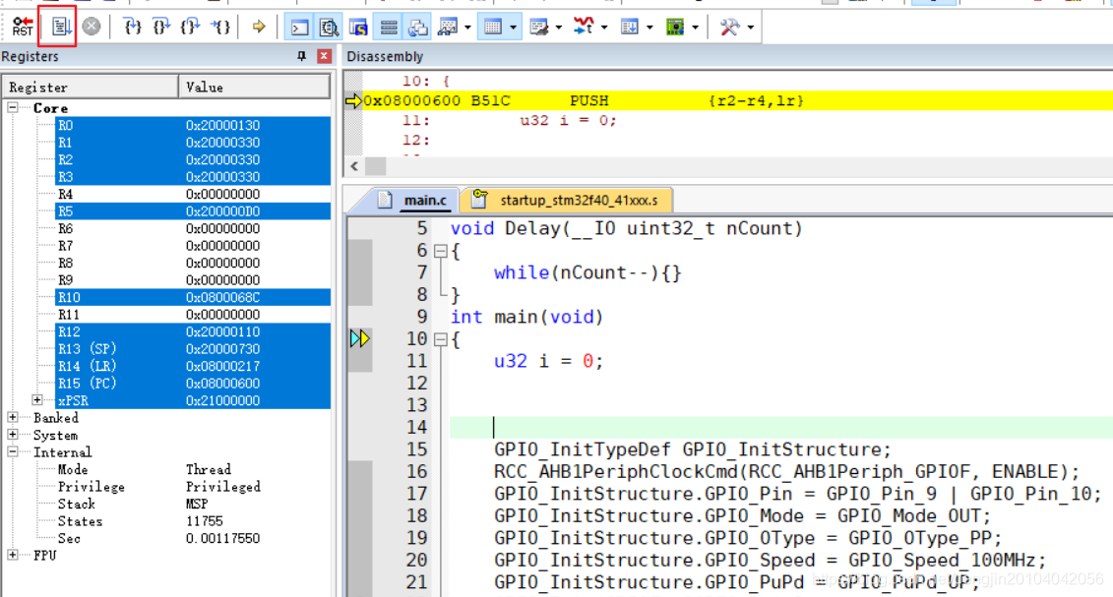Click the Register column header

(x=91, y=88)
